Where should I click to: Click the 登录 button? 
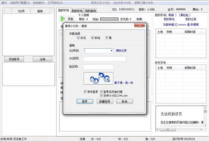point(85,101)
